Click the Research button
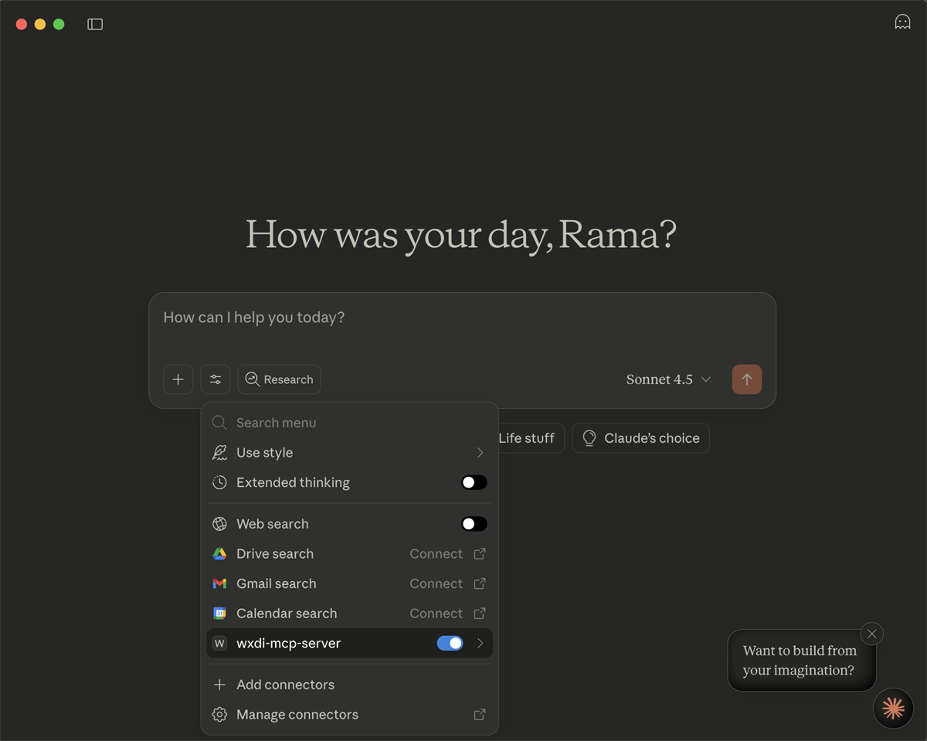This screenshot has width=927, height=741. pos(279,379)
